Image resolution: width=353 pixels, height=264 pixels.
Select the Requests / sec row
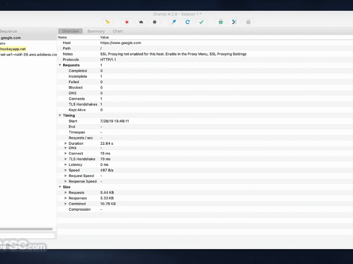click(x=205, y=138)
